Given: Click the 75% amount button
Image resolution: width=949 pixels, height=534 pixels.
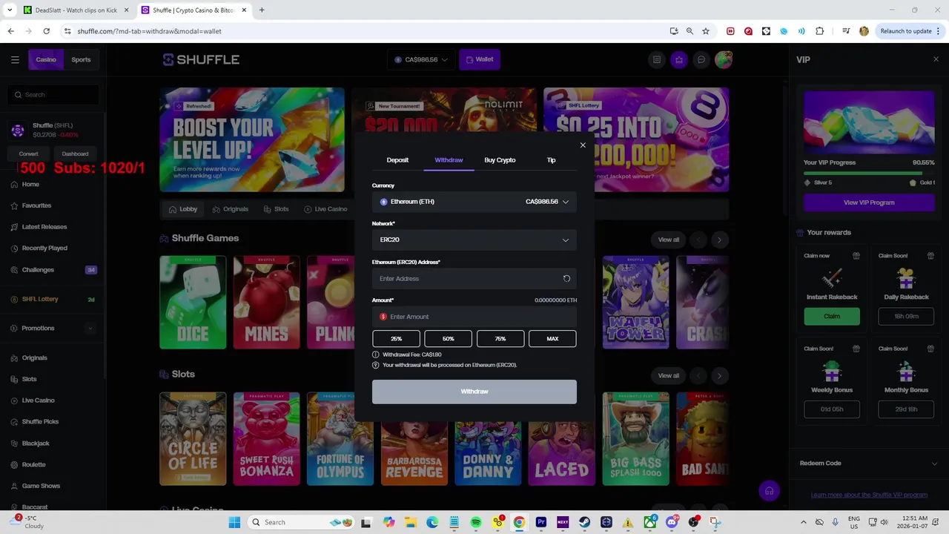Looking at the screenshot, I should 500,339.
